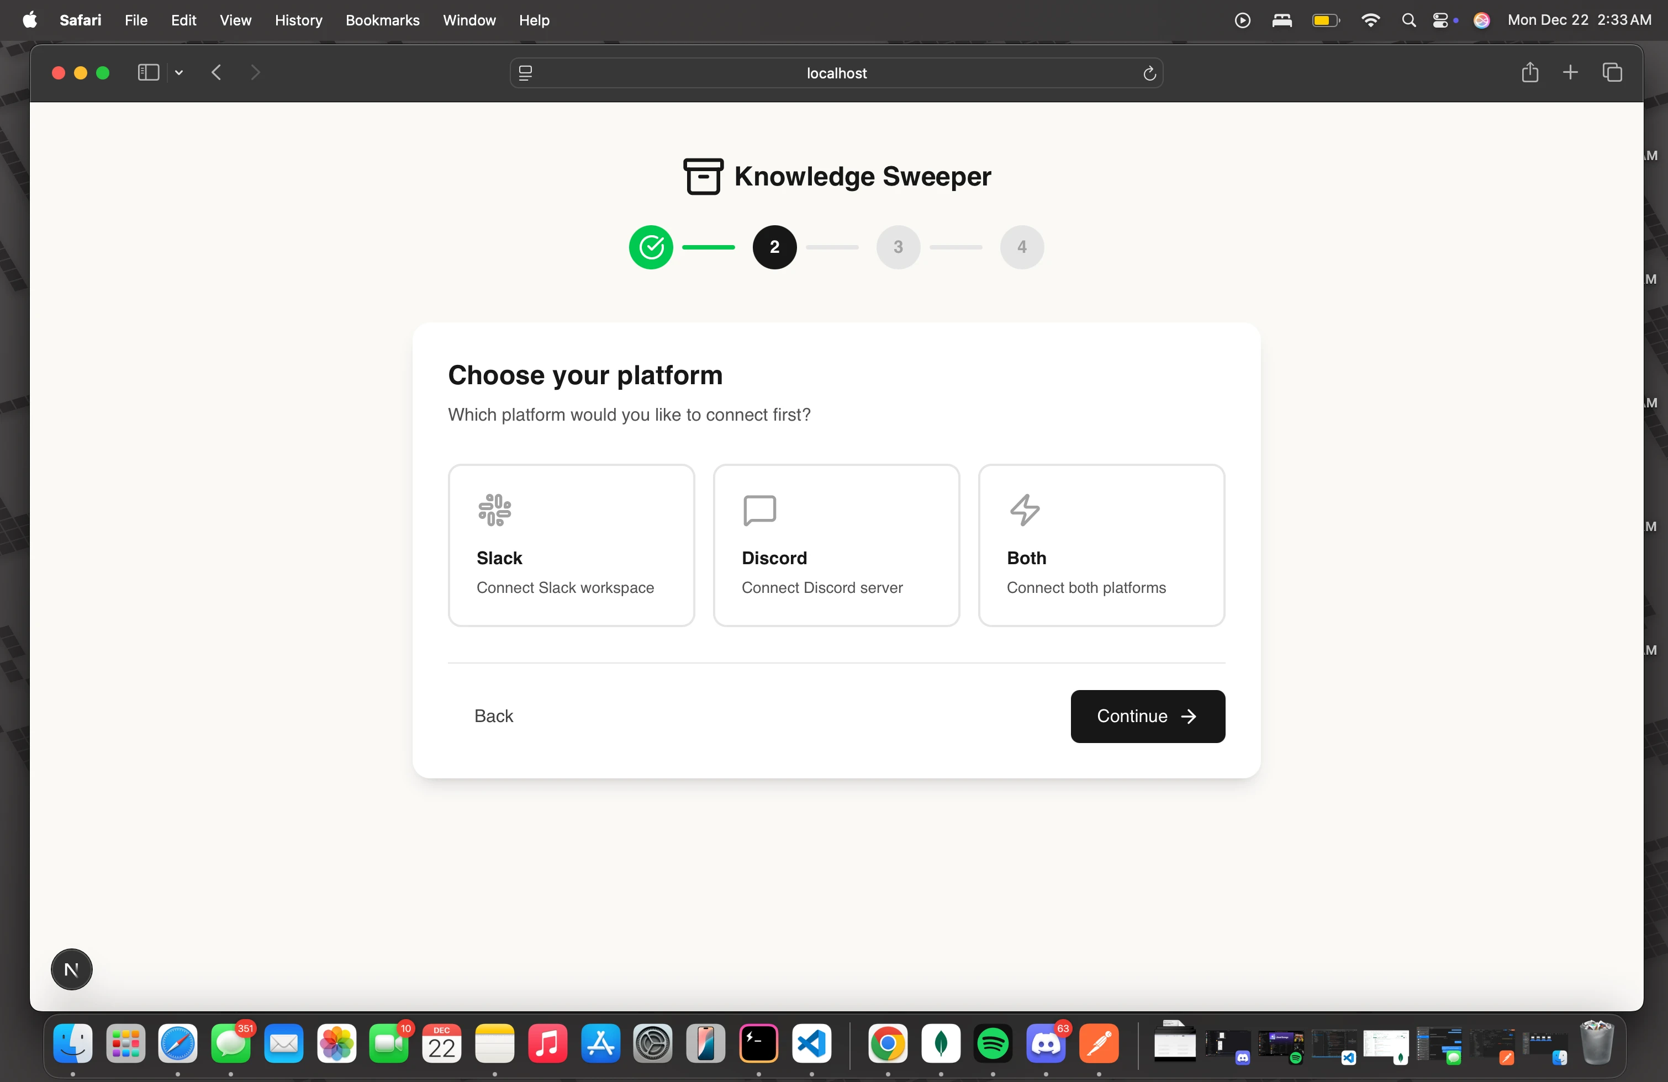Click the Continue button
Viewport: 1668px width, 1082px height.
[x=1147, y=716]
